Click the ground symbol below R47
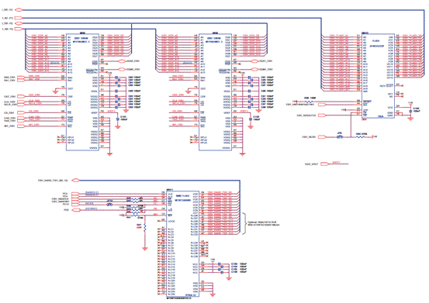This screenshot has width=429, height=303. pyautogui.click(x=145, y=249)
